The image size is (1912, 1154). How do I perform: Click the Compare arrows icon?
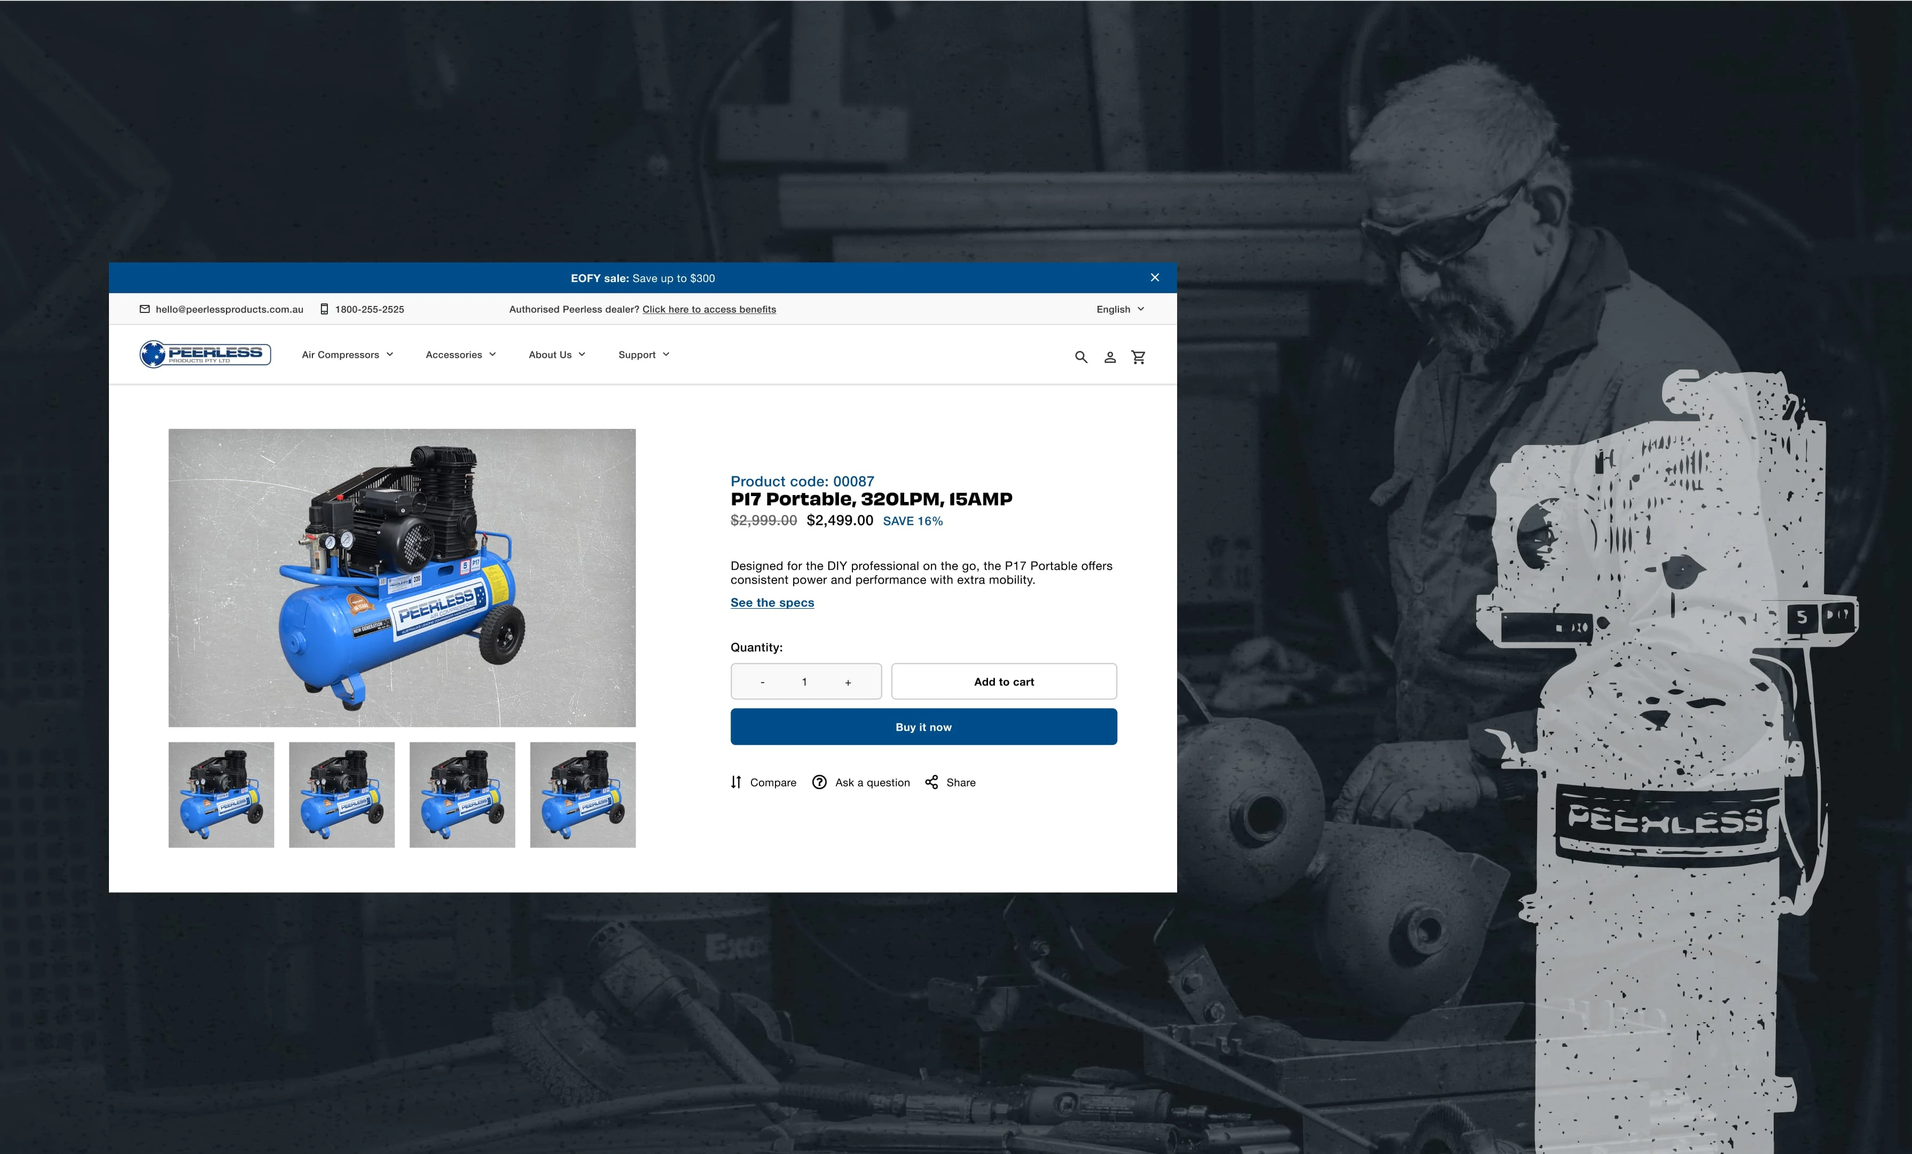click(x=735, y=782)
